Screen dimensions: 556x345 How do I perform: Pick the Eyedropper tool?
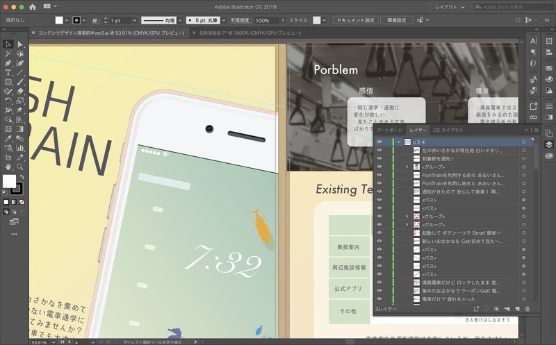8,139
